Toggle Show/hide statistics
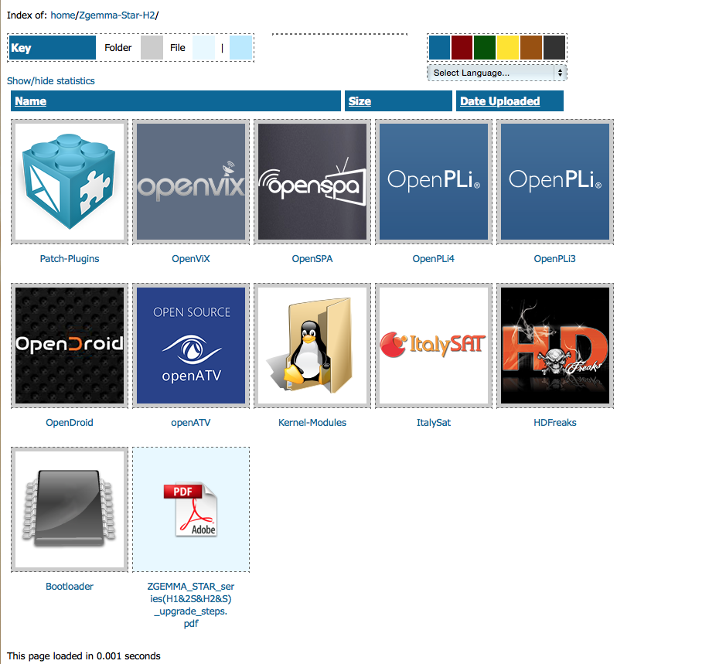 (x=51, y=81)
